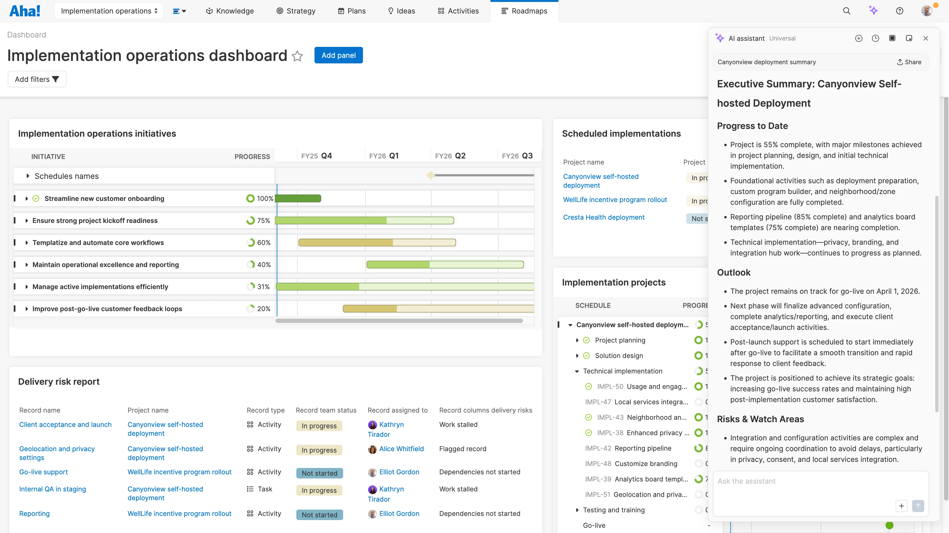Screen dimensions: 949x533
Task: Open AI assistant sparkle icon in header
Action: (873, 10)
